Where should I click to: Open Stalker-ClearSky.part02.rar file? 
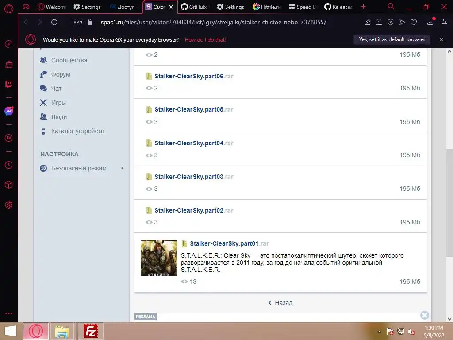coord(194,210)
